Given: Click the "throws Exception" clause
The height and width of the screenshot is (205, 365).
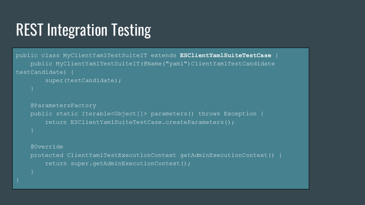Looking at the screenshot, I should (227, 114).
